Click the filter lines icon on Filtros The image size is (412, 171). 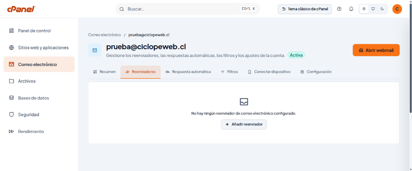pyautogui.click(x=223, y=72)
